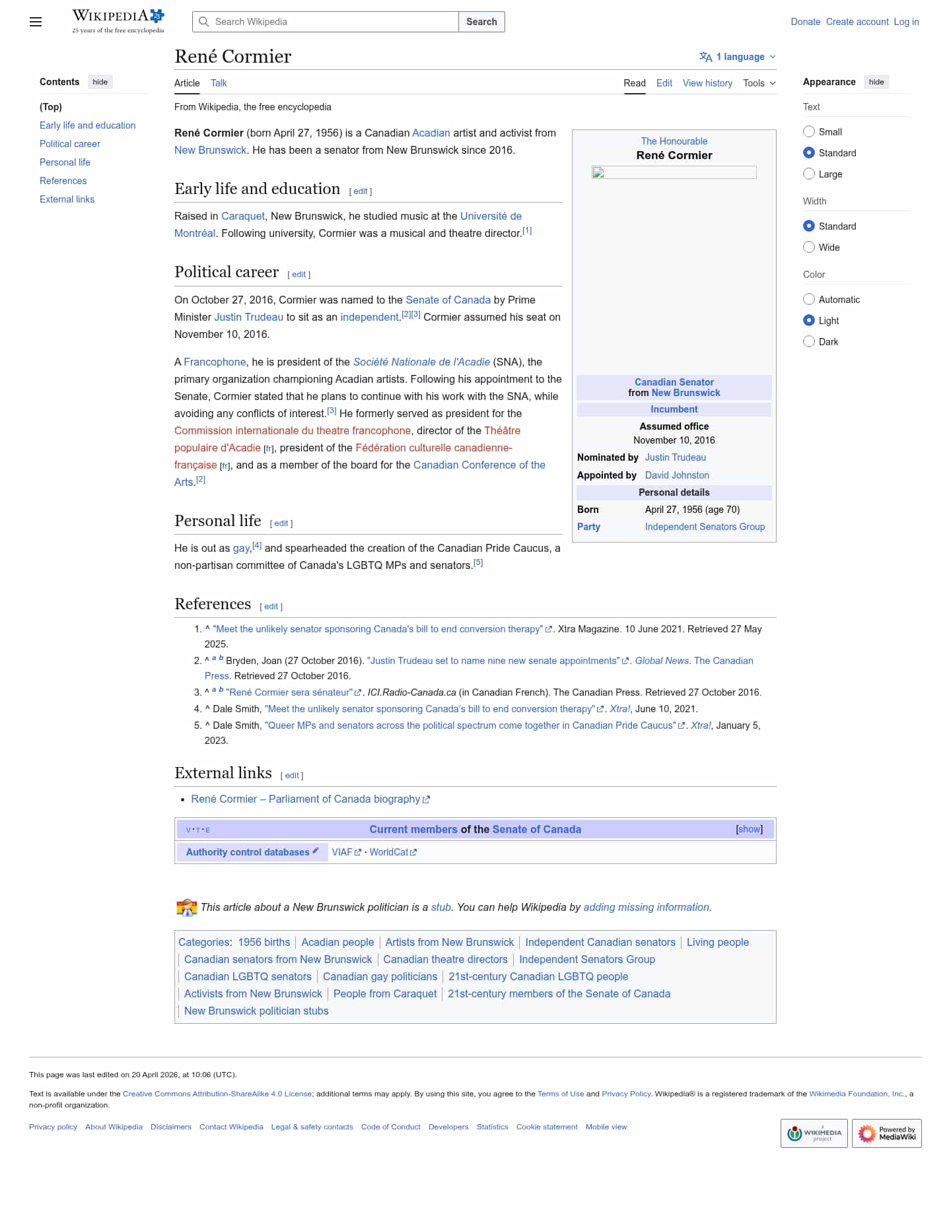Screen dimensions: 951x1206
Task: Click the V link in navbox header
Action: [188, 830]
